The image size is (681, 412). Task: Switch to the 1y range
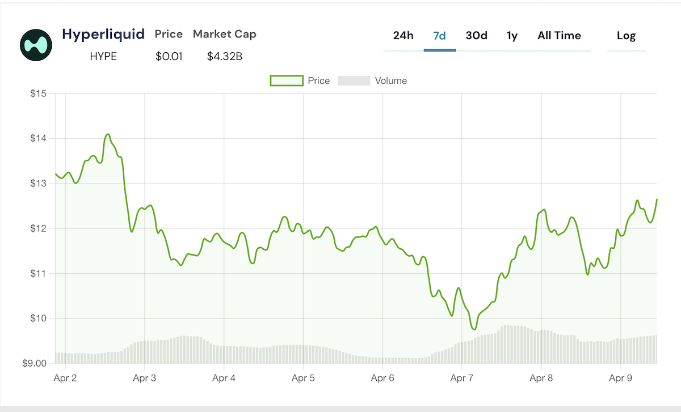(512, 36)
